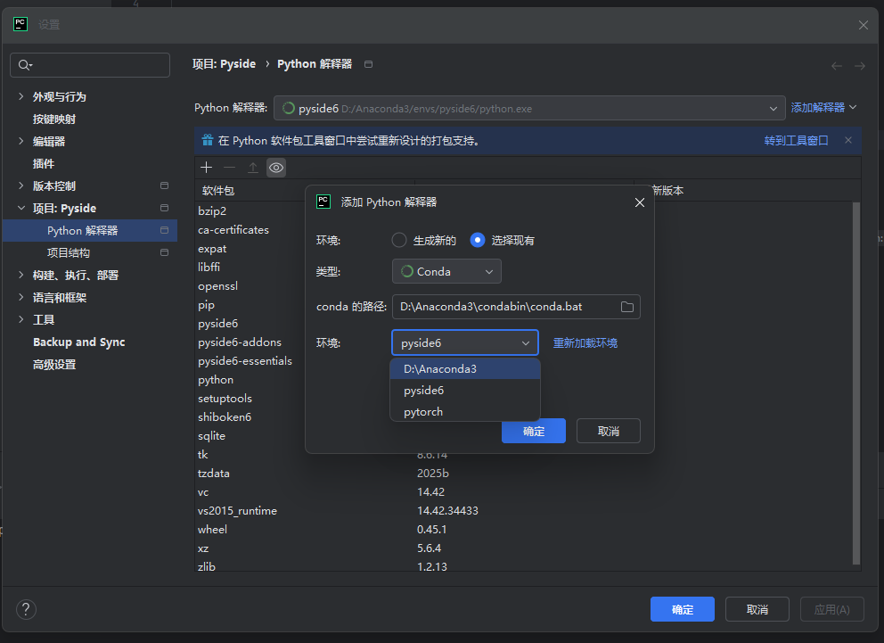Open the 高级设置 page
Image resolution: width=884 pixels, height=643 pixels.
click(54, 365)
